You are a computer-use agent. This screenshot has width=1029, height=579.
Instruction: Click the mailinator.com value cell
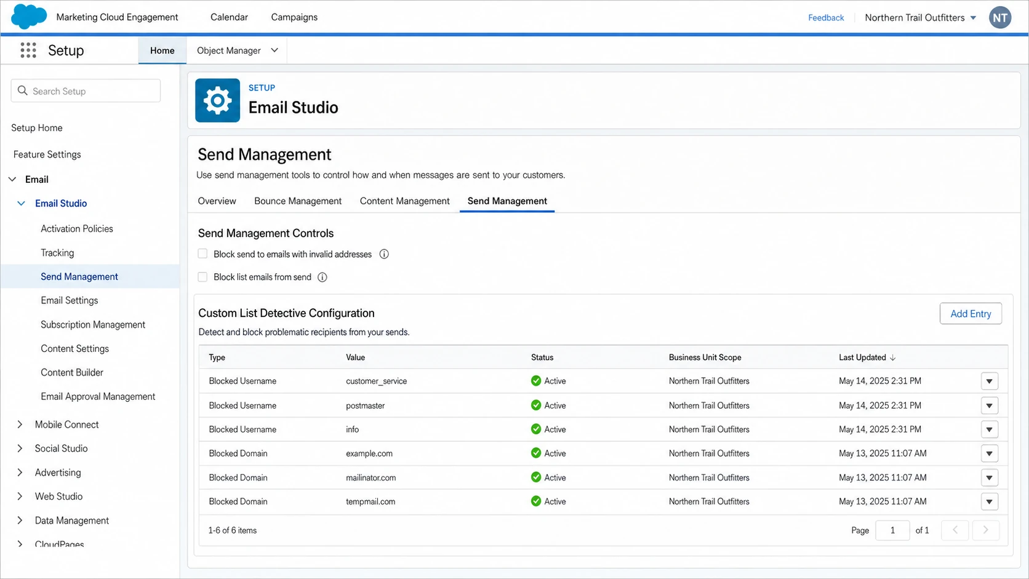pos(371,477)
